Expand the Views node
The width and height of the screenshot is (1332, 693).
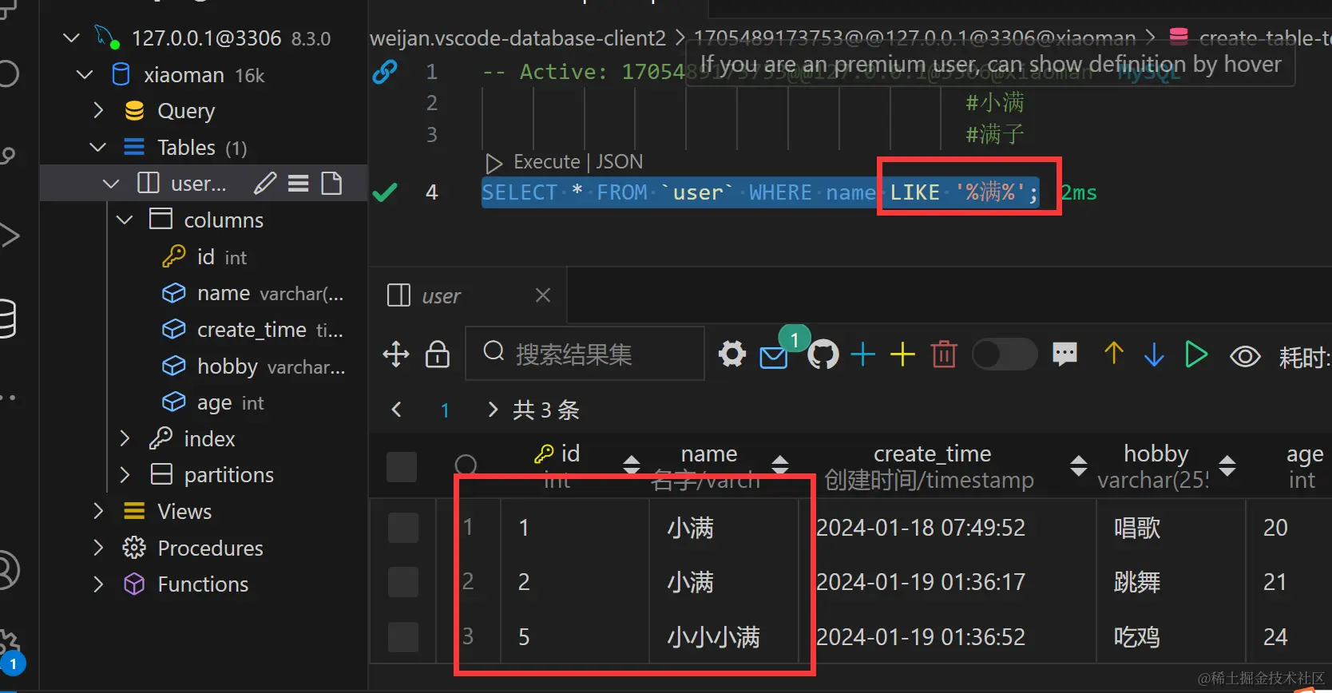pyautogui.click(x=98, y=511)
